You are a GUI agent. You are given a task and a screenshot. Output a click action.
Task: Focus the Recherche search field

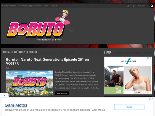click(143, 6)
